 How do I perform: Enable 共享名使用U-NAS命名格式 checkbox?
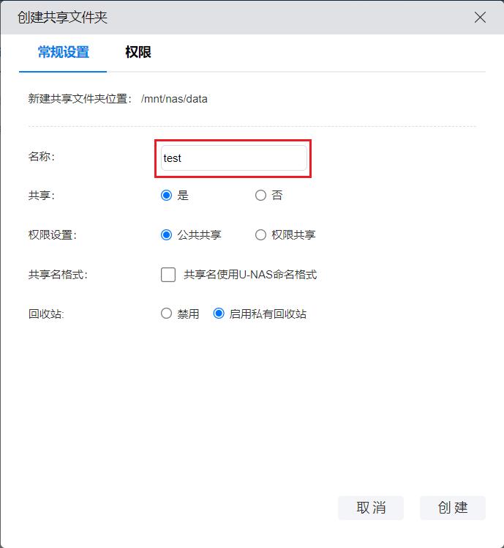pos(168,275)
